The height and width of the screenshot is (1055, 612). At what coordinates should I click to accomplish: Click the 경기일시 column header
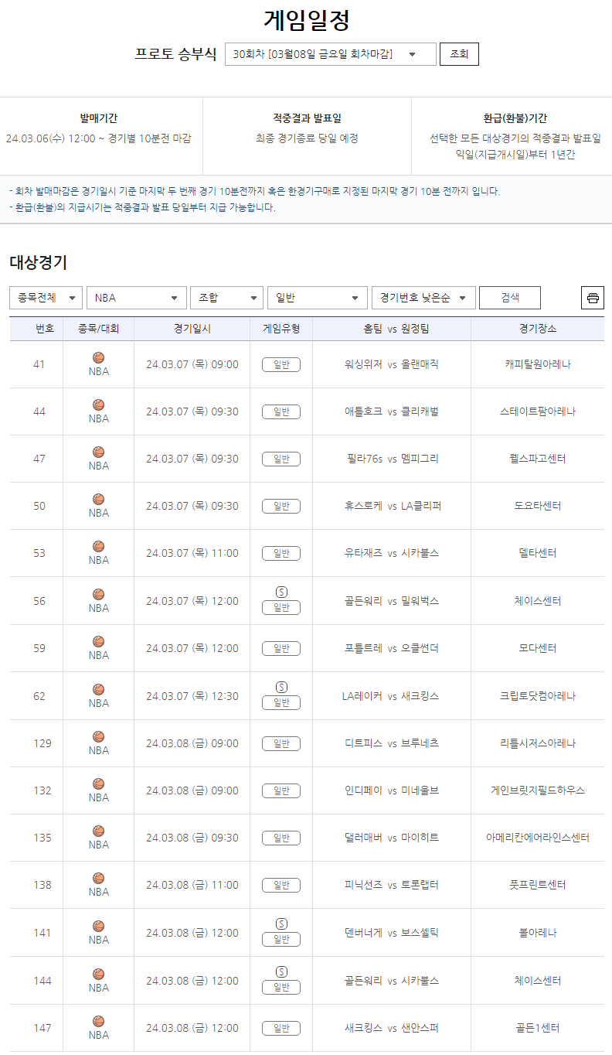click(x=192, y=329)
